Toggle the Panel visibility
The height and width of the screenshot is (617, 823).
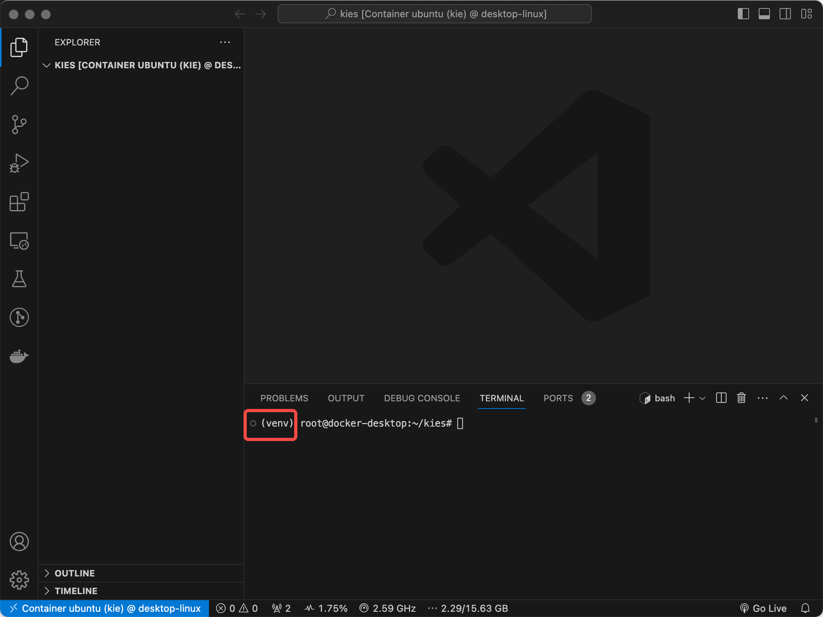click(x=764, y=14)
